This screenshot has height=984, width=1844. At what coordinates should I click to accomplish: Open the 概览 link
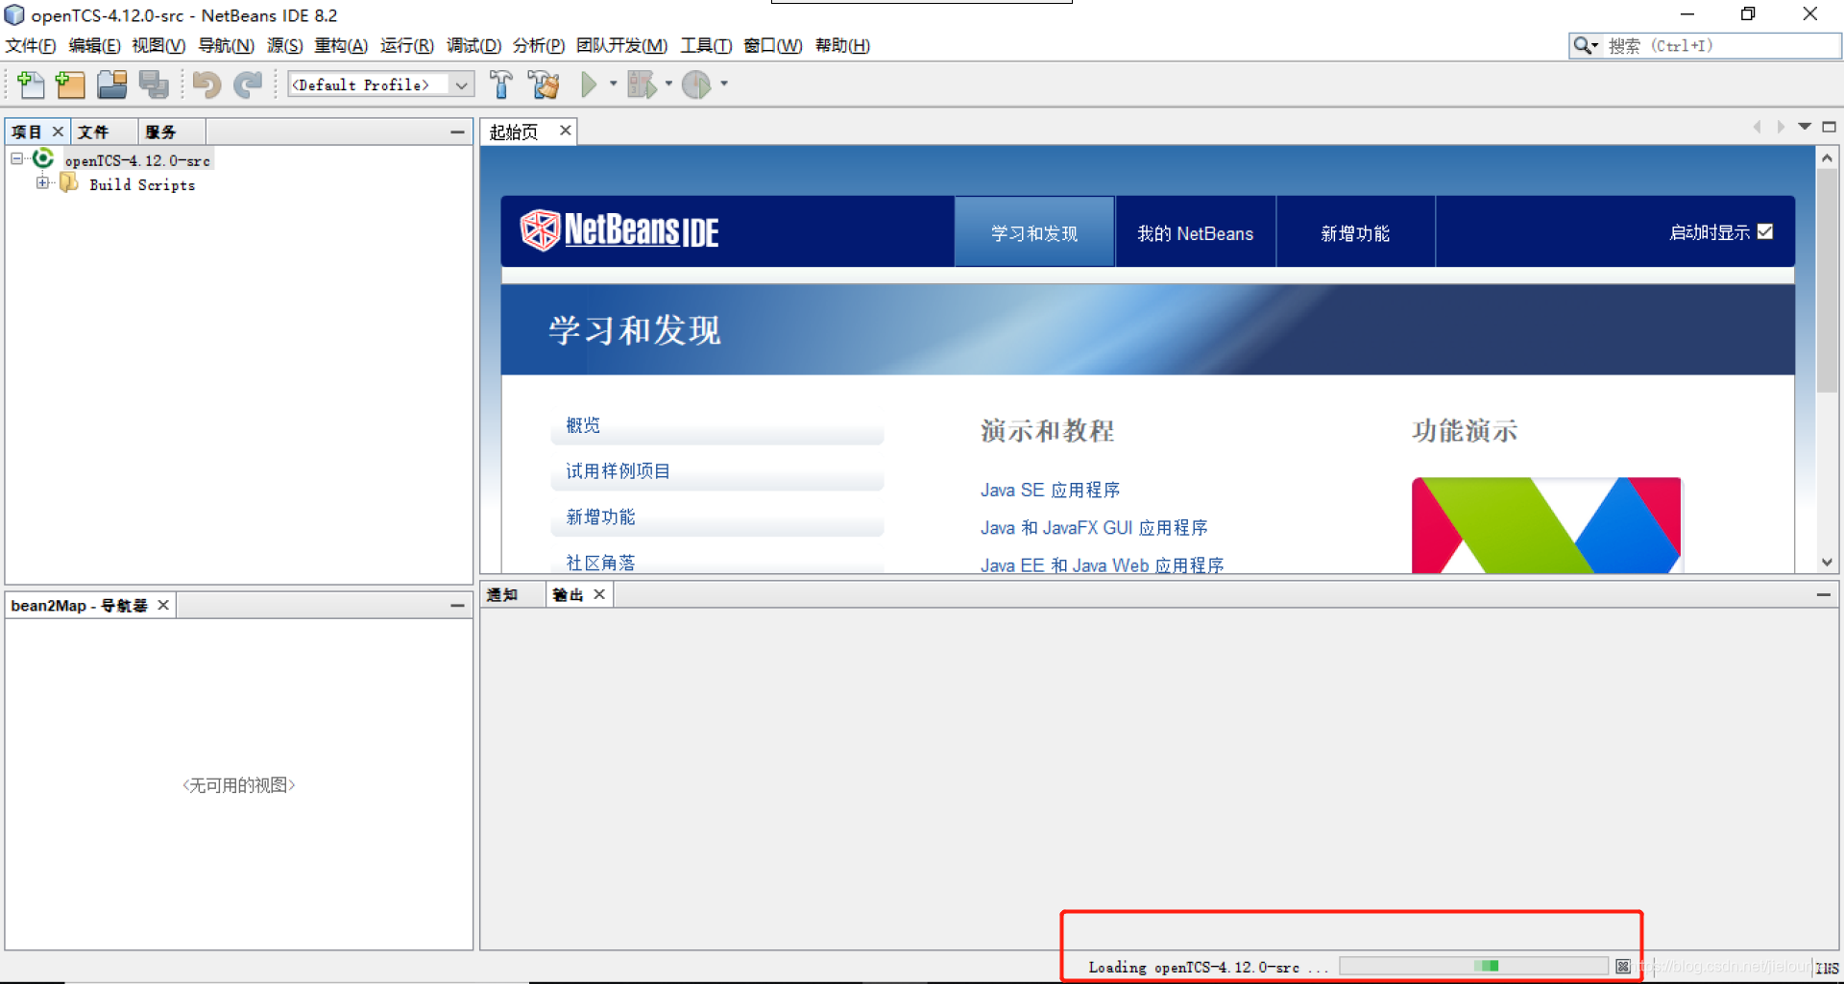582,424
